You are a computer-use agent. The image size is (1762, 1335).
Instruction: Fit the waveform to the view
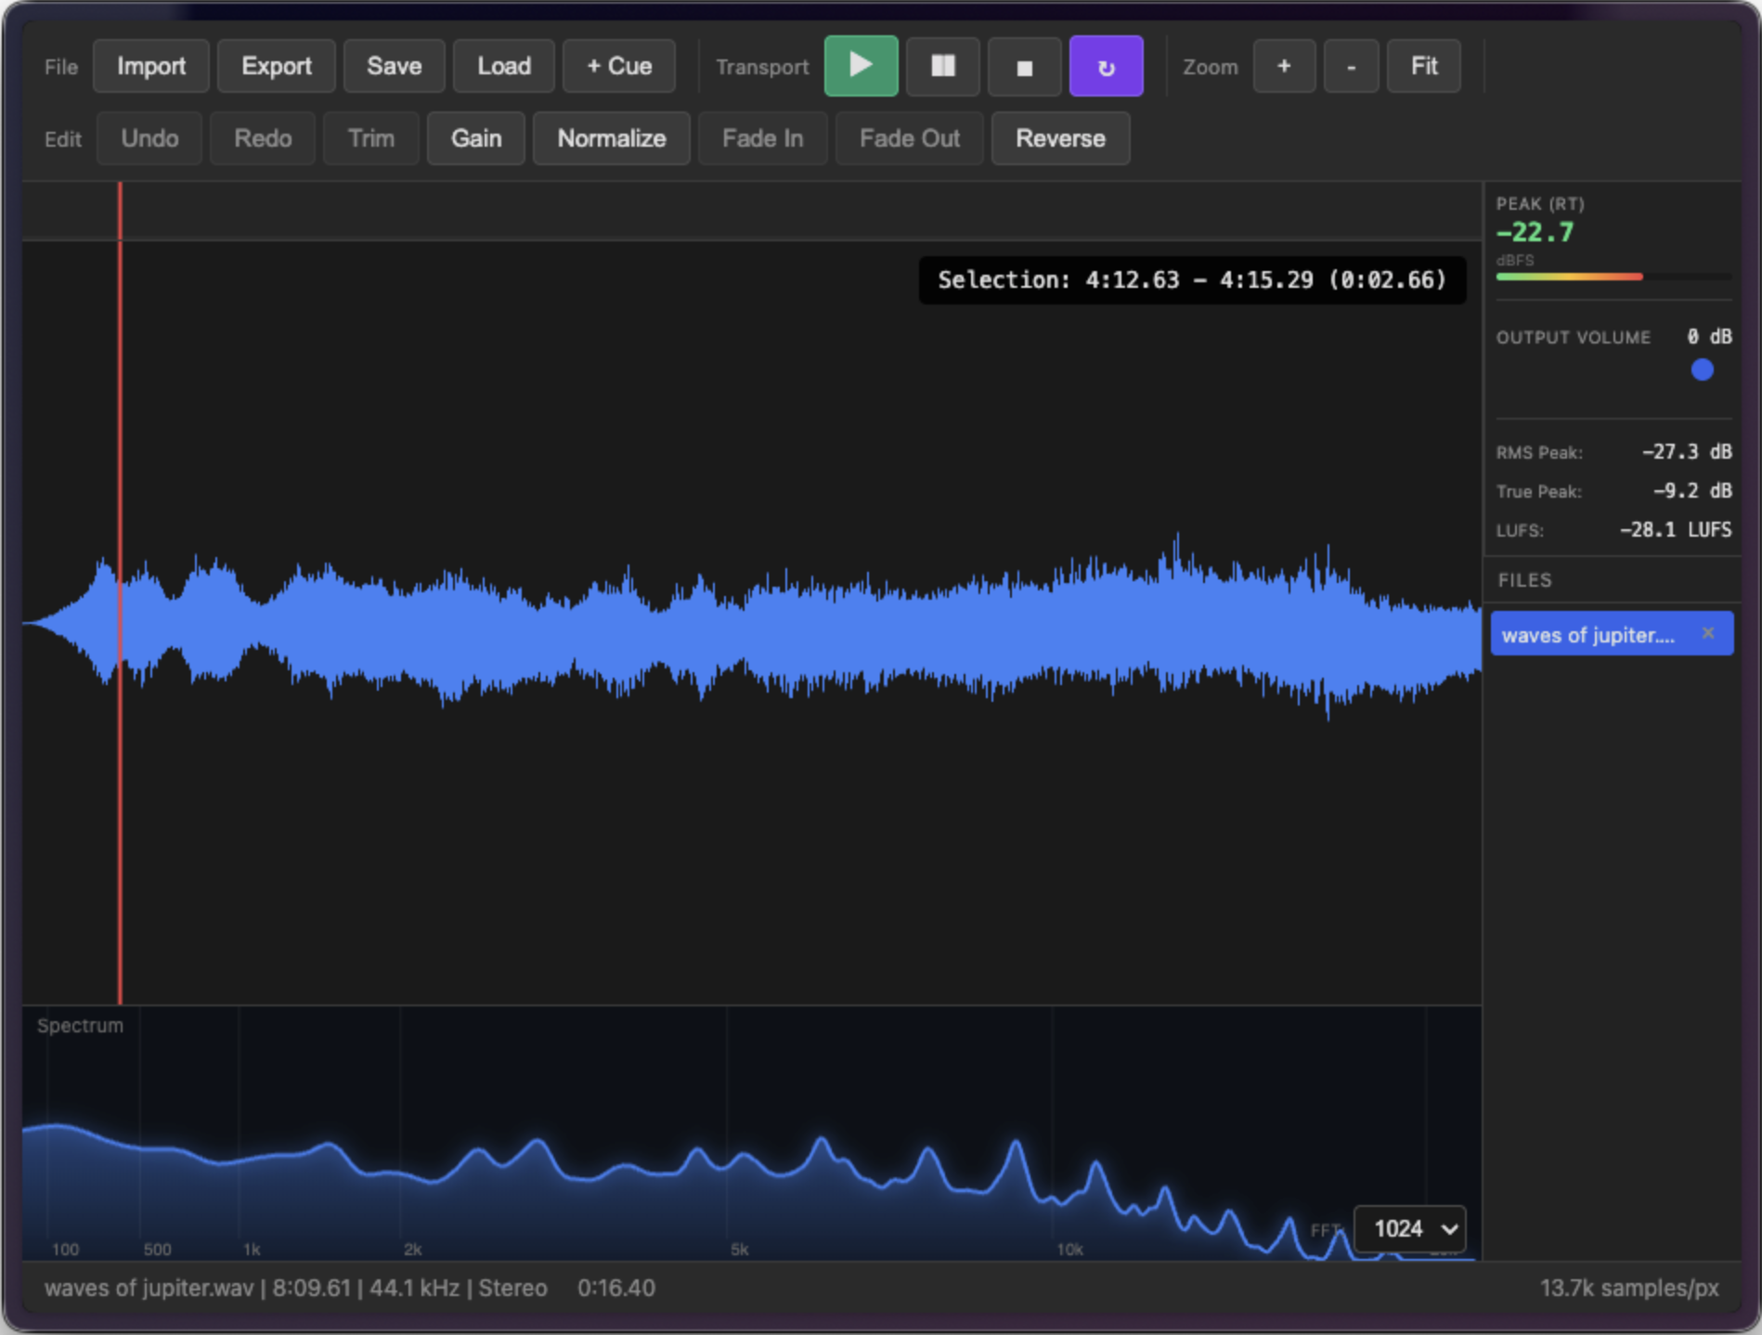click(x=1423, y=66)
